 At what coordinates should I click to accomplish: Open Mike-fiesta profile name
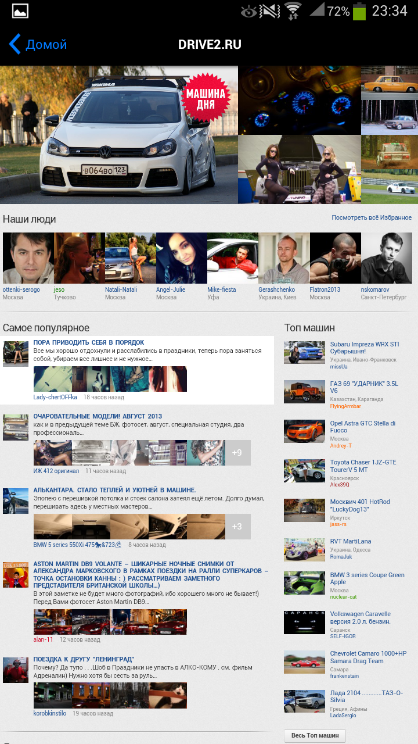click(222, 289)
